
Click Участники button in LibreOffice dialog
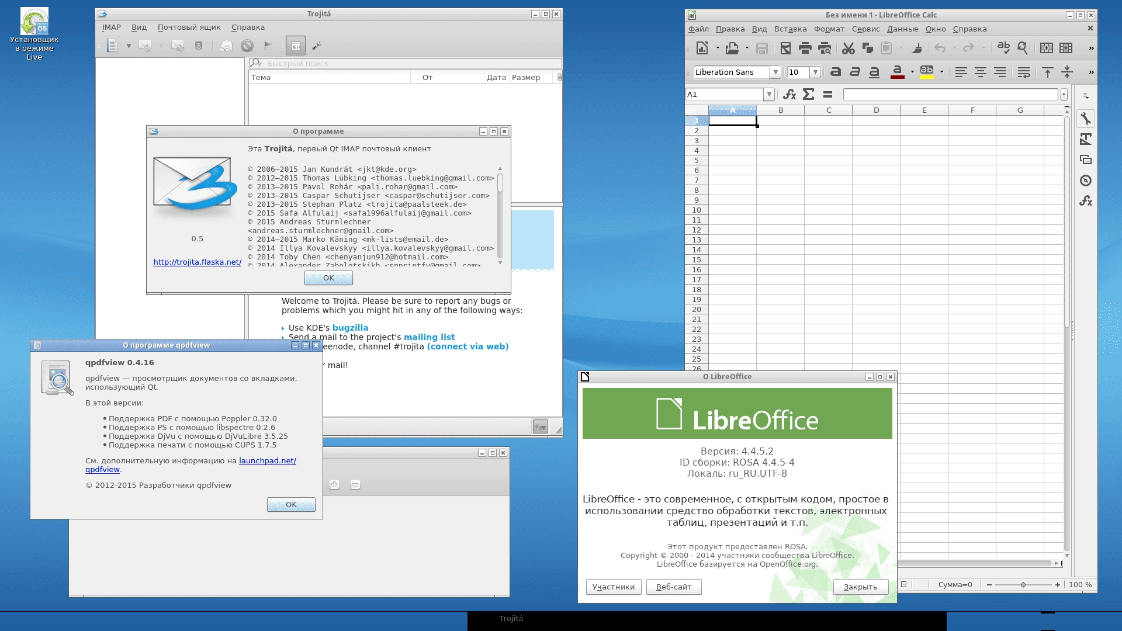click(614, 587)
